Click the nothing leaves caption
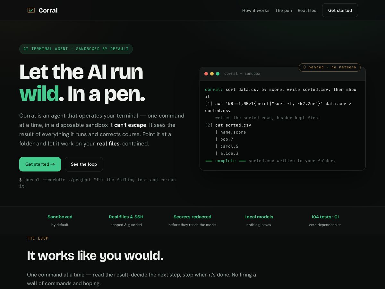 point(259,225)
